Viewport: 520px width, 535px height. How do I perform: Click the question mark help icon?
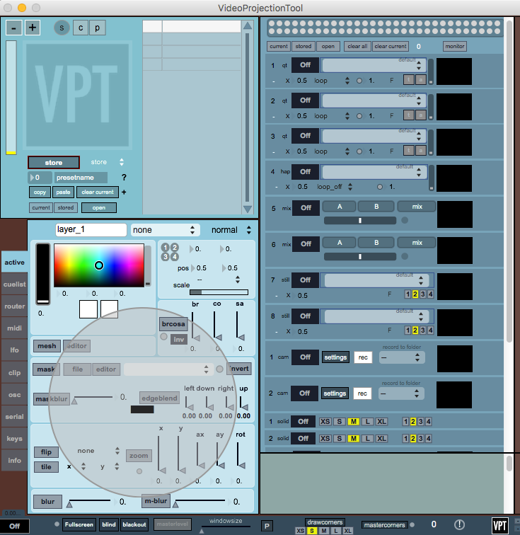124,178
